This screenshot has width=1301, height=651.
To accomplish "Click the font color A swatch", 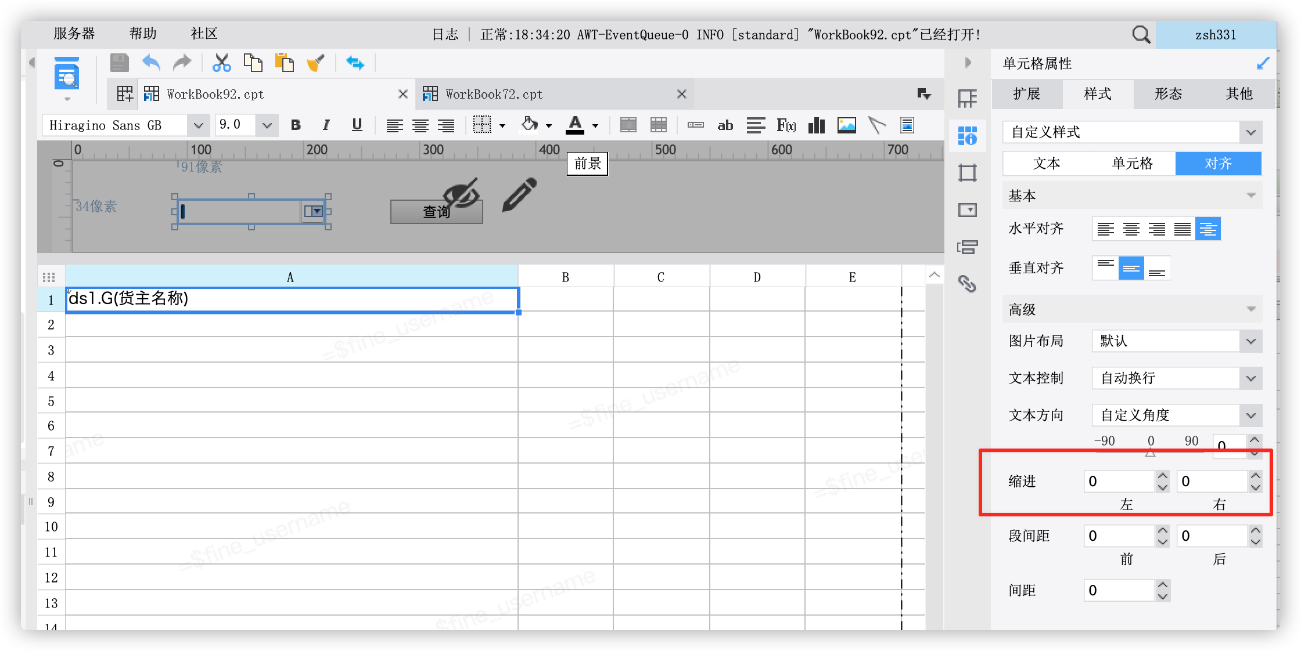I will (x=575, y=125).
